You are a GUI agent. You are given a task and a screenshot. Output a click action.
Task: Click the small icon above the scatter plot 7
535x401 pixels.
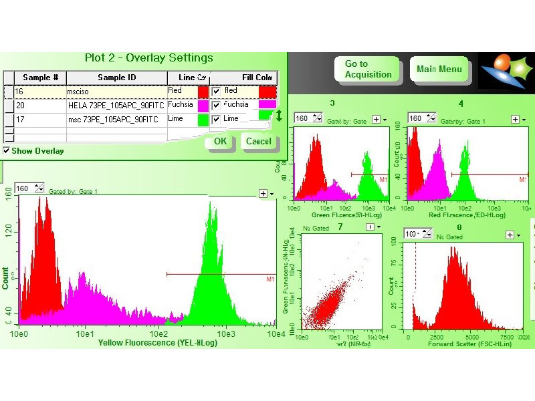pos(368,227)
